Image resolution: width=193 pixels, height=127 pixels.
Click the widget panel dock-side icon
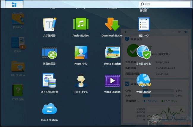(x=186, y=32)
